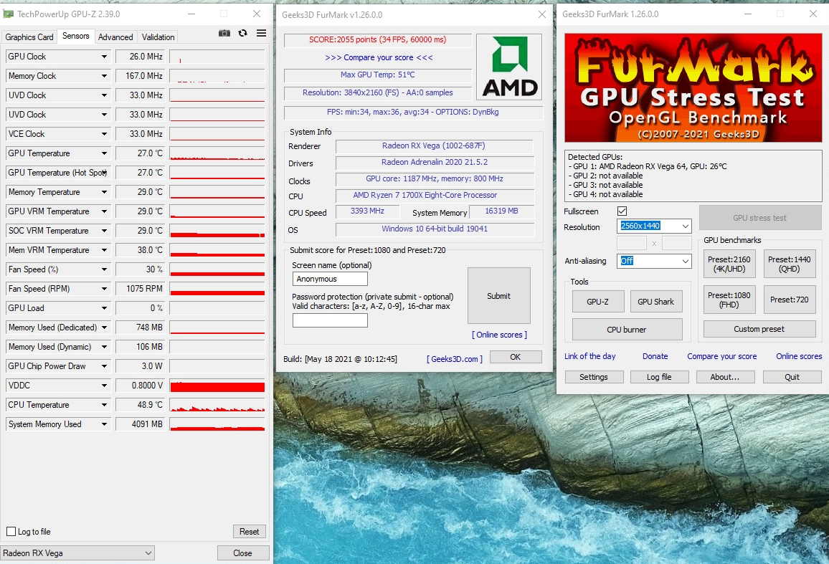The image size is (829, 564).
Task: Launch the GPU-Z tool button in FurMark
Action: click(598, 301)
